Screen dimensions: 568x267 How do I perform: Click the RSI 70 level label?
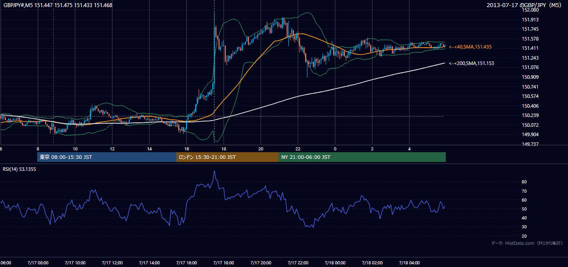click(x=524, y=191)
